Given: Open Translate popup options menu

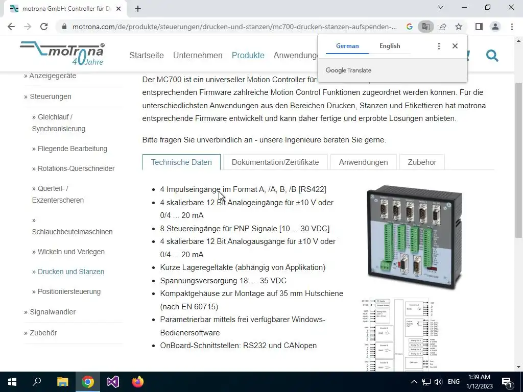Looking at the screenshot, I should 439,46.
